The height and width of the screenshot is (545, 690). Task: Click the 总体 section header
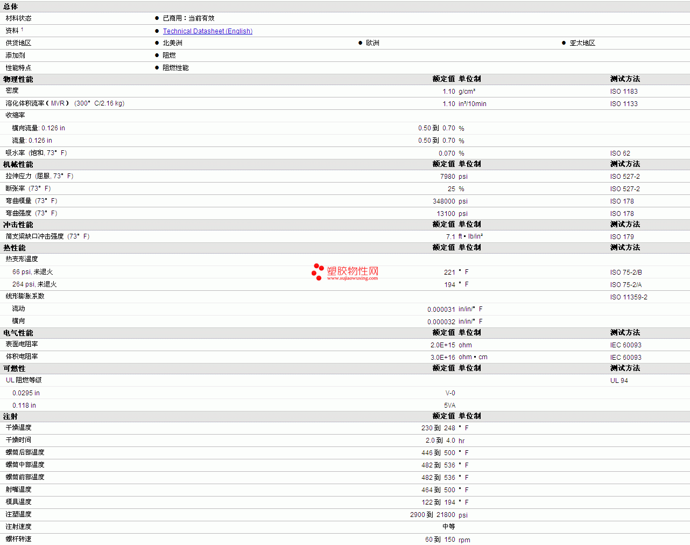pos(11,6)
